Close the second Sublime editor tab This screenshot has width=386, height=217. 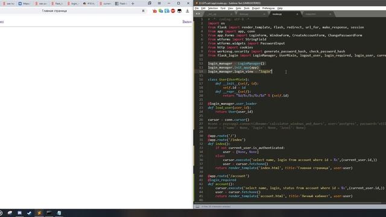coord(264,14)
